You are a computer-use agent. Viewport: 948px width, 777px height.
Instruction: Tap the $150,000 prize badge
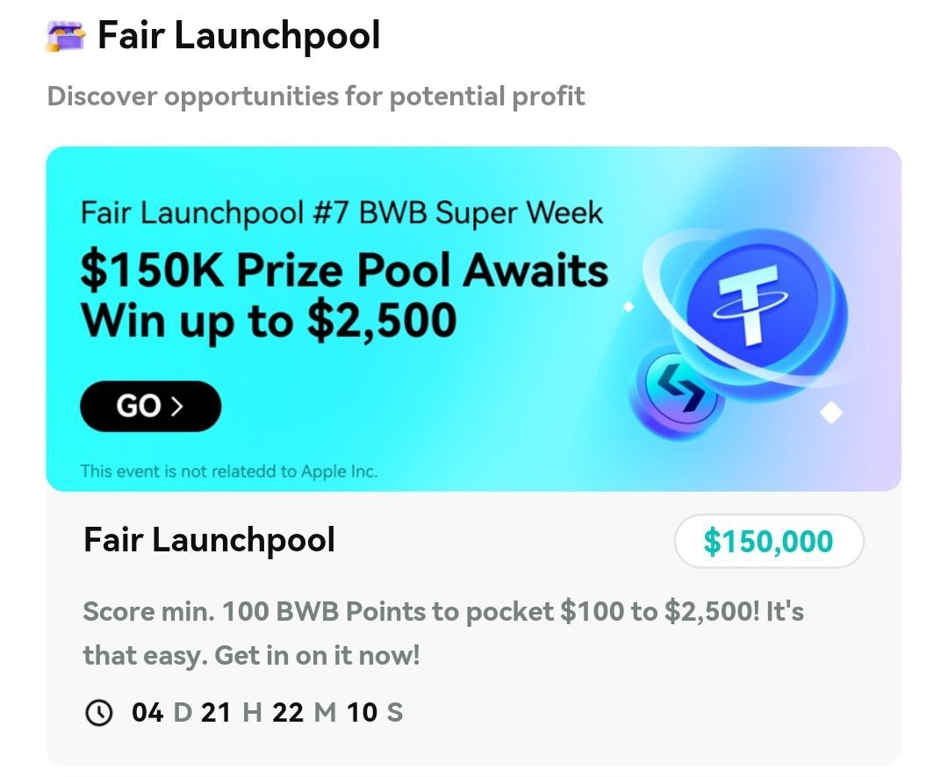[x=768, y=542]
